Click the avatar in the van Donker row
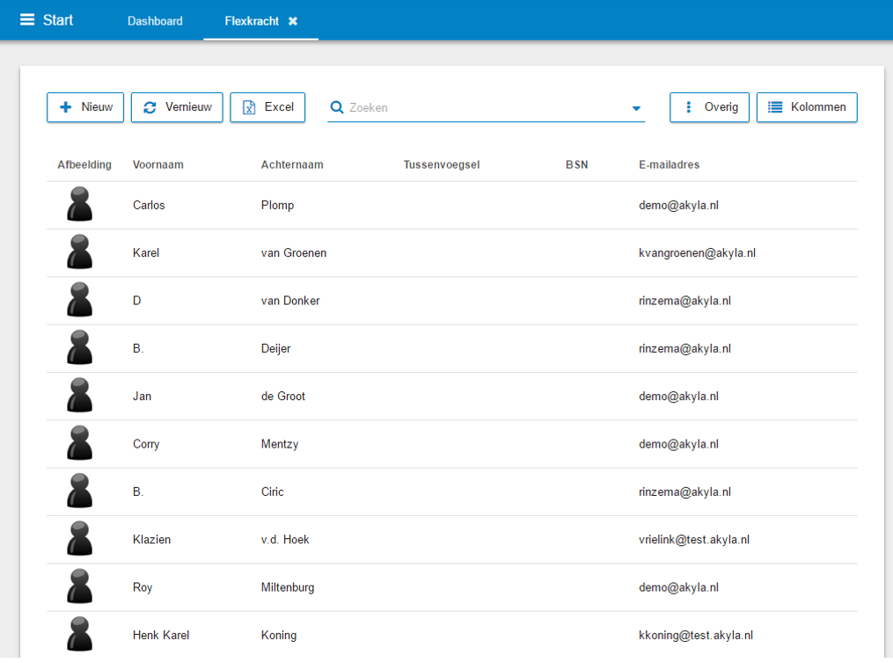The height and width of the screenshot is (663, 893). [80, 299]
